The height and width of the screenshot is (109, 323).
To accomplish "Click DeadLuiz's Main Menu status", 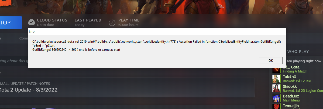I will pos(291,100).
